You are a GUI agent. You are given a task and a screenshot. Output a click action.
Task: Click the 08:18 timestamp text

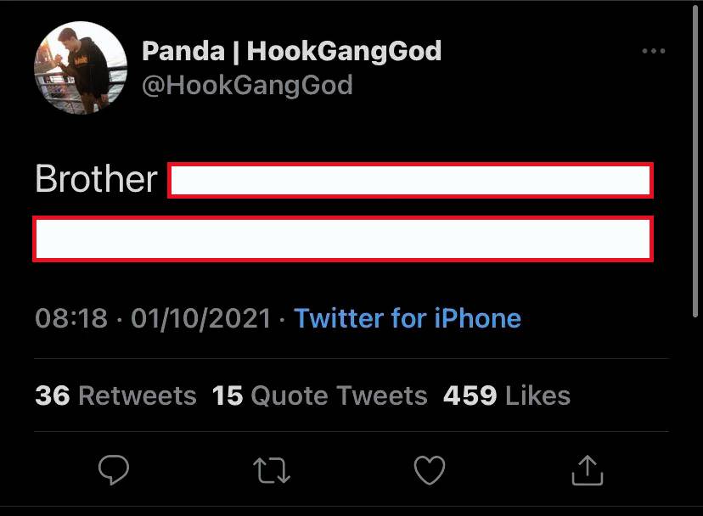coord(72,318)
